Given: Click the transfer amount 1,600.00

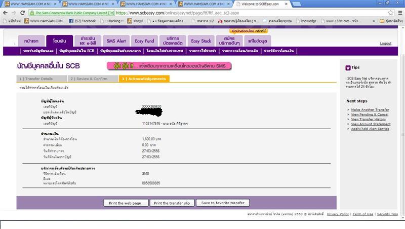Looking at the screenshot, I should pos(149,139).
